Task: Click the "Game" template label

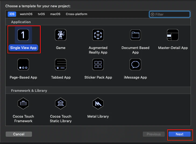Action: pyautogui.click(x=60, y=48)
